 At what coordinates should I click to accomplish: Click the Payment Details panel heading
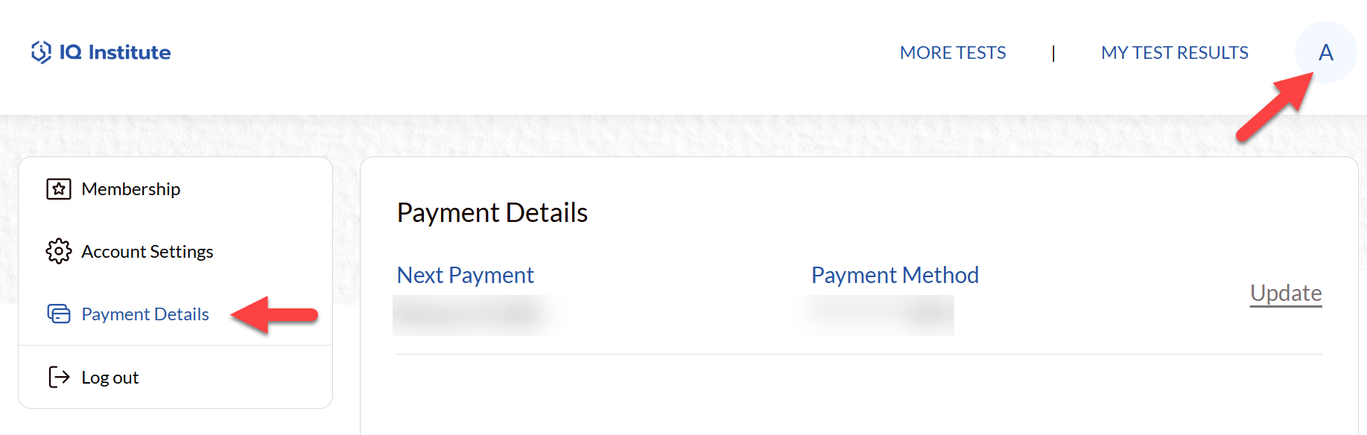(x=492, y=213)
